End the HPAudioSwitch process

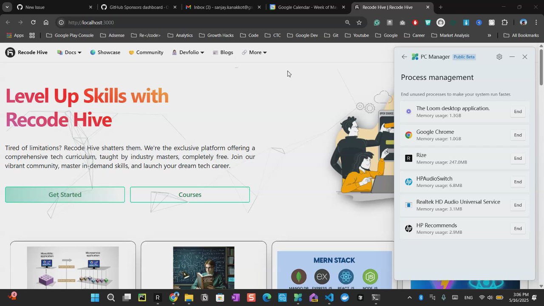point(518,181)
